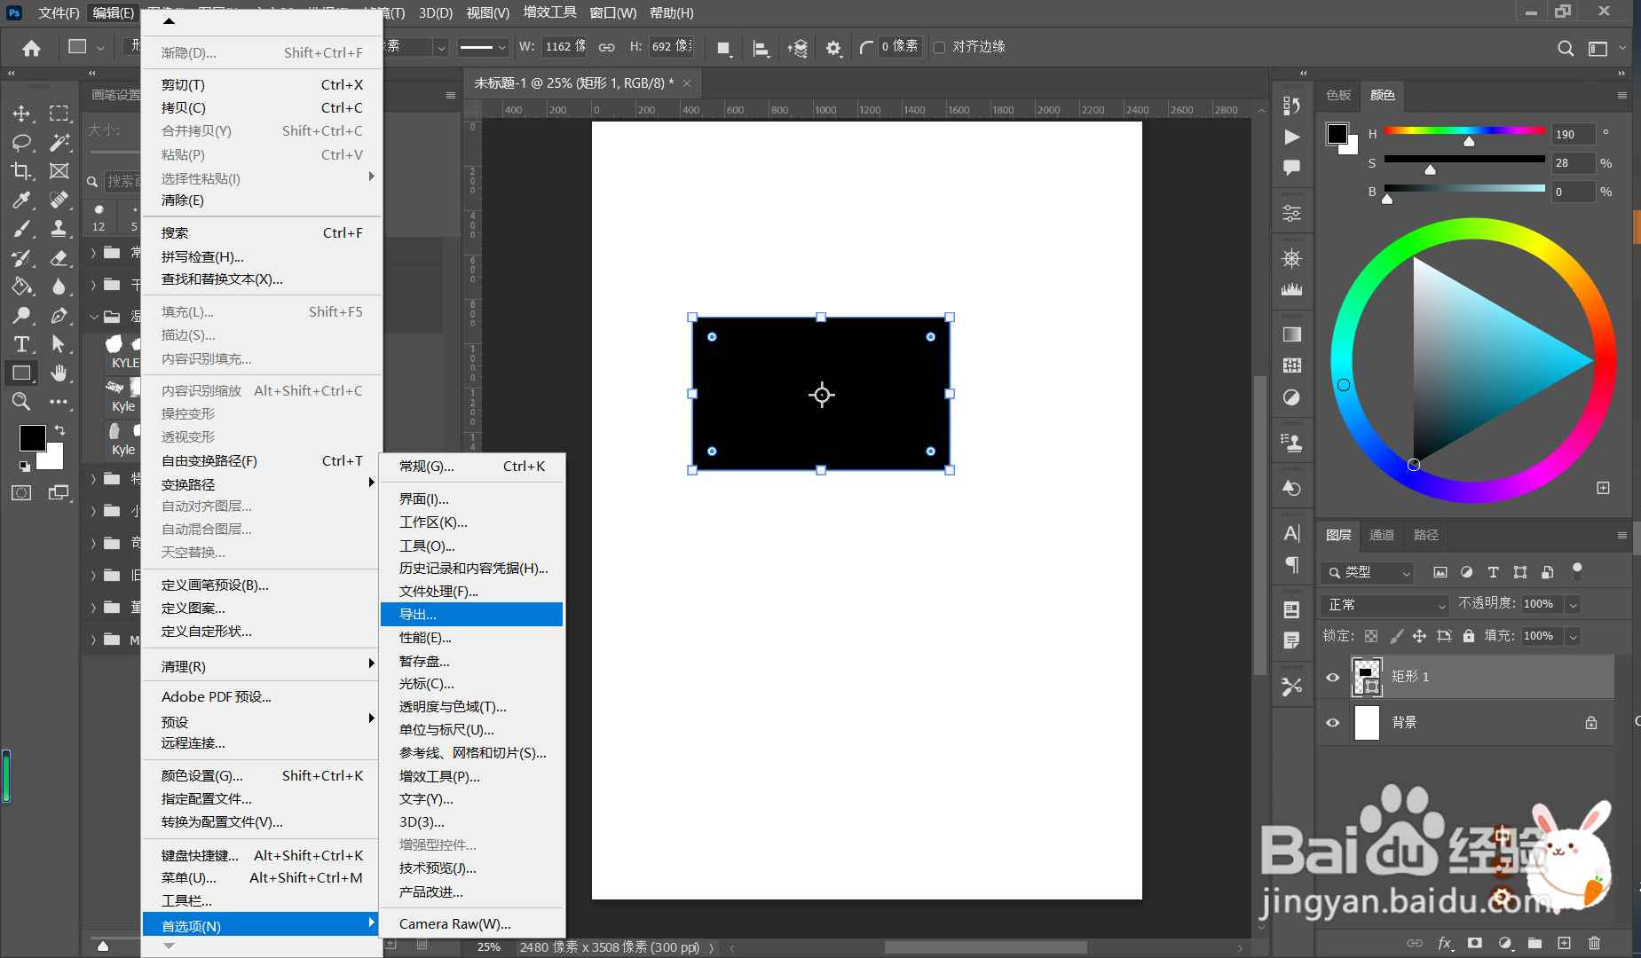The height and width of the screenshot is (958, 1641).
Task: Select the Type tool
Action: click(x=21, y=344)
